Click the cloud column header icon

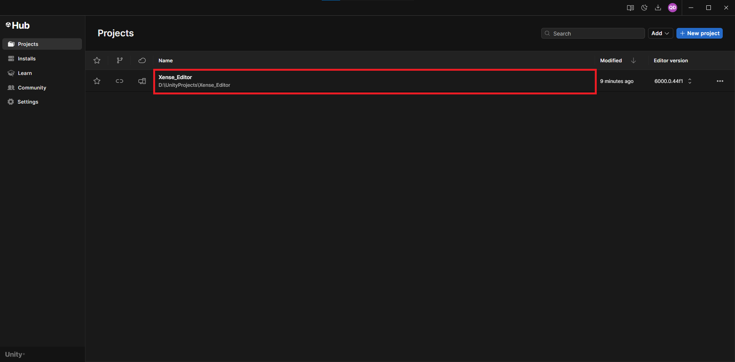point(142,60)
